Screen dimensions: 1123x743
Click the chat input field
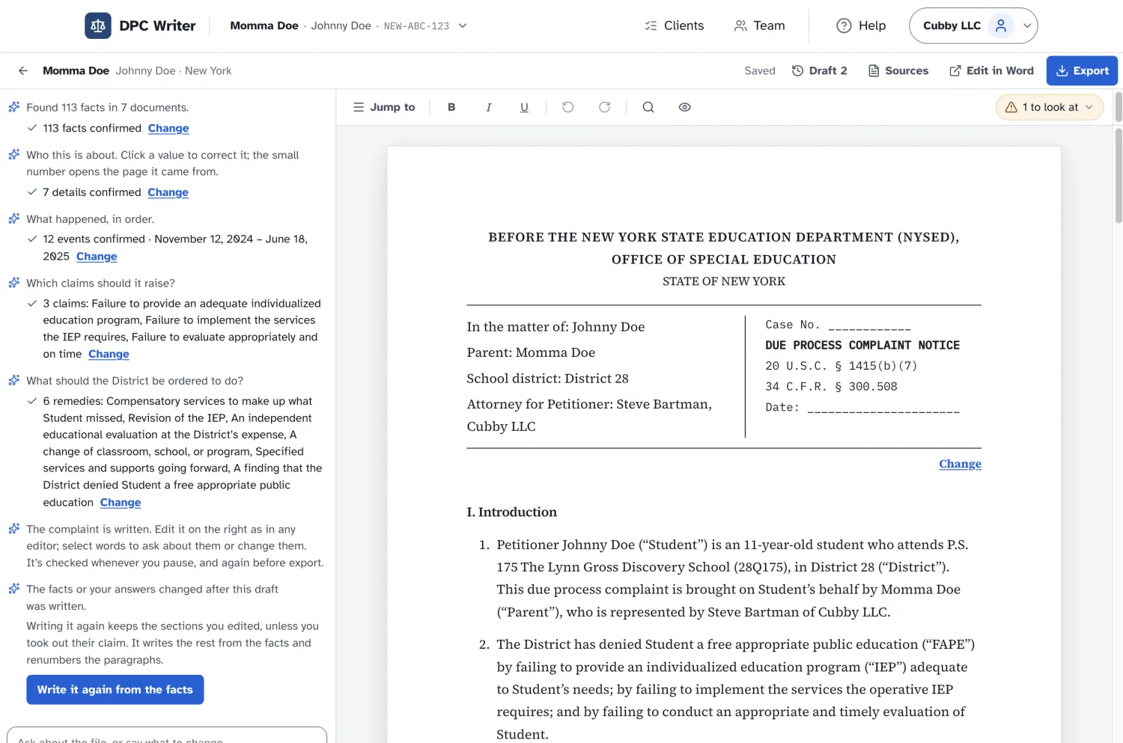167,736
